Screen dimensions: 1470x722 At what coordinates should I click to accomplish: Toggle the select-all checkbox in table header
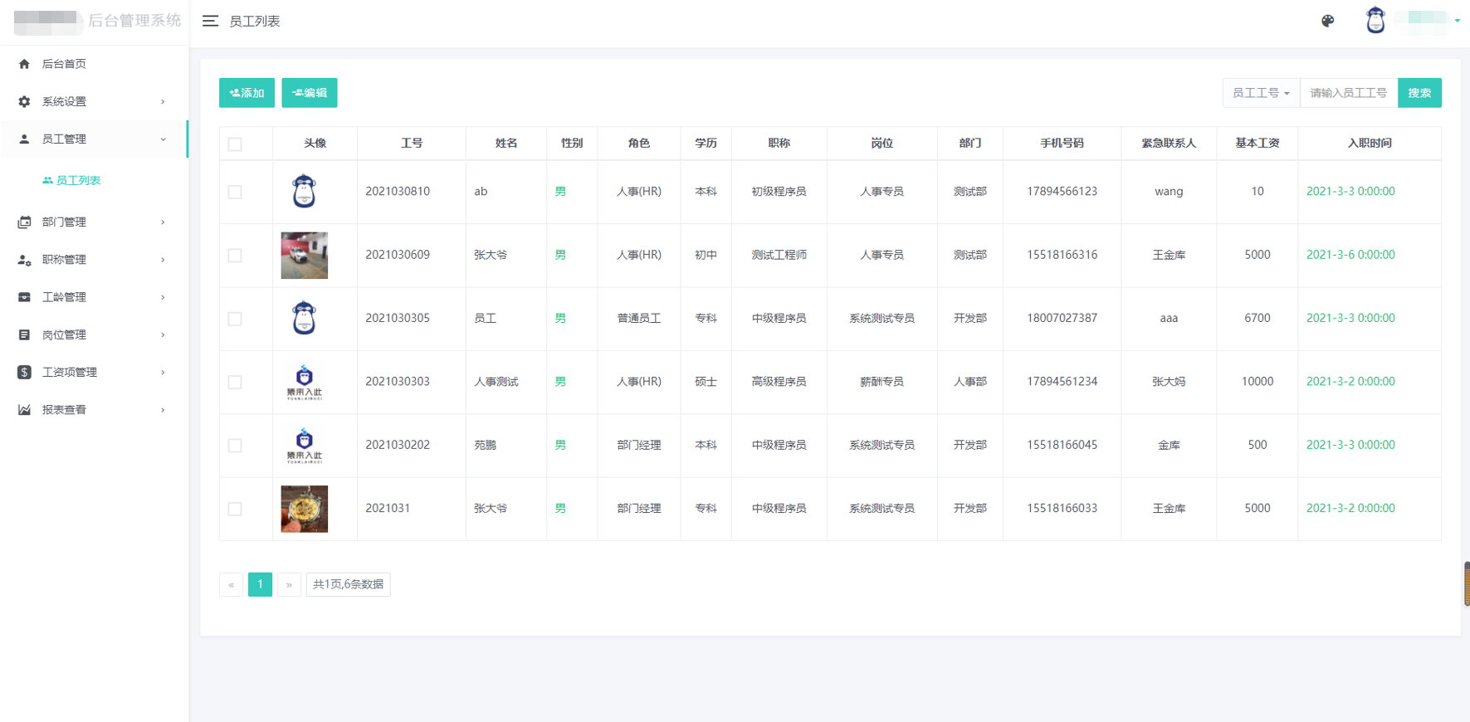(x=235, y=144)
